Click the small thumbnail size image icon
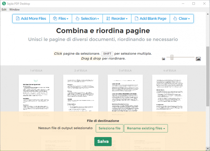 [163, 59]
